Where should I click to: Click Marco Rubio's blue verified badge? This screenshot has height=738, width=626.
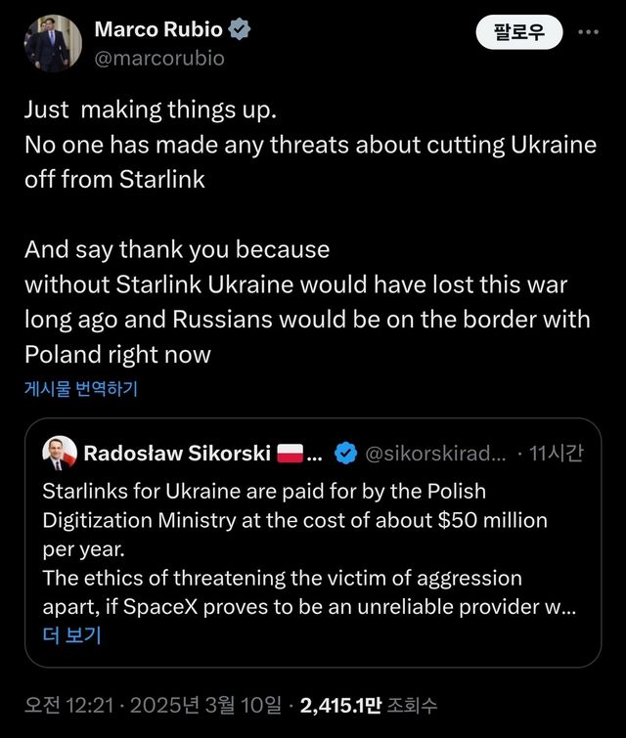coord(240,29)
